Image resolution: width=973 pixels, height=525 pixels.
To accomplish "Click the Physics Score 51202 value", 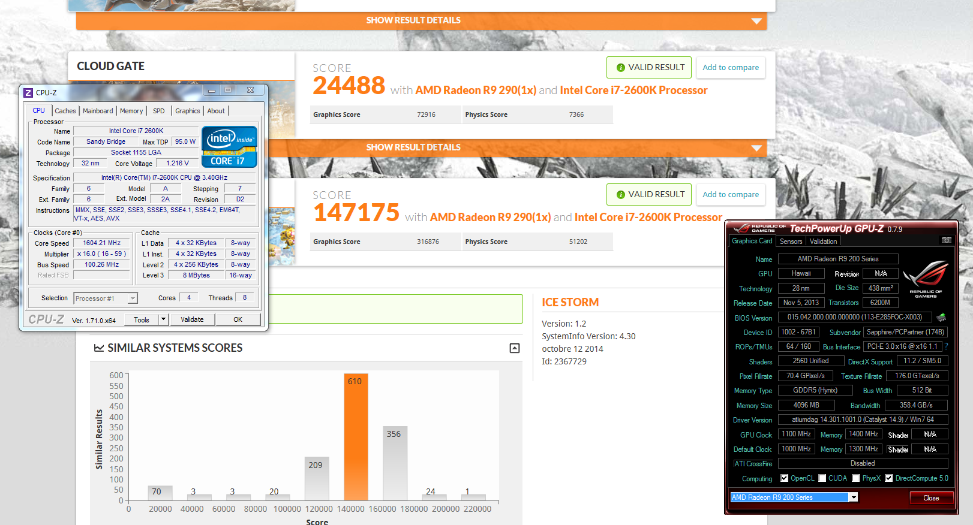I will [x=578, y=242].
